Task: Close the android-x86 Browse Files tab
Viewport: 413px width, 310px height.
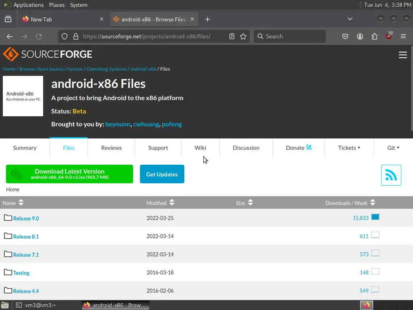Action: coord(192,19)
